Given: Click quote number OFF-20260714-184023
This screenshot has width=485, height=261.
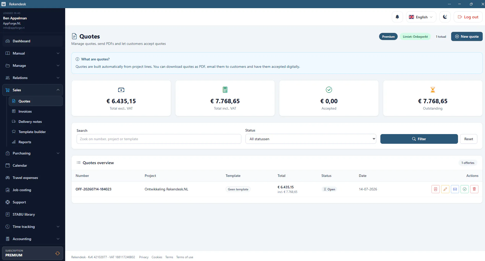Looking at the screenshot, I should coord(93,189).
